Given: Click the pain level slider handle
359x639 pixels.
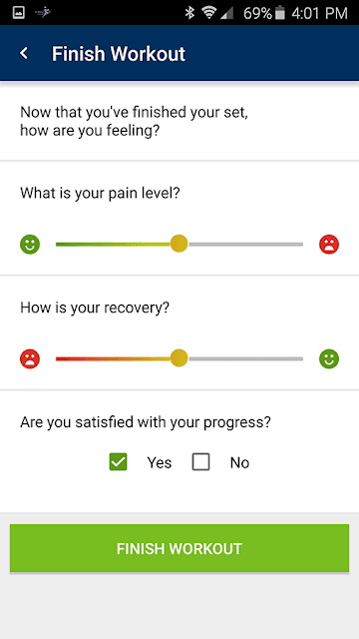Looking at the screenshot, I should pyautogui.click(x=179, y=244).
